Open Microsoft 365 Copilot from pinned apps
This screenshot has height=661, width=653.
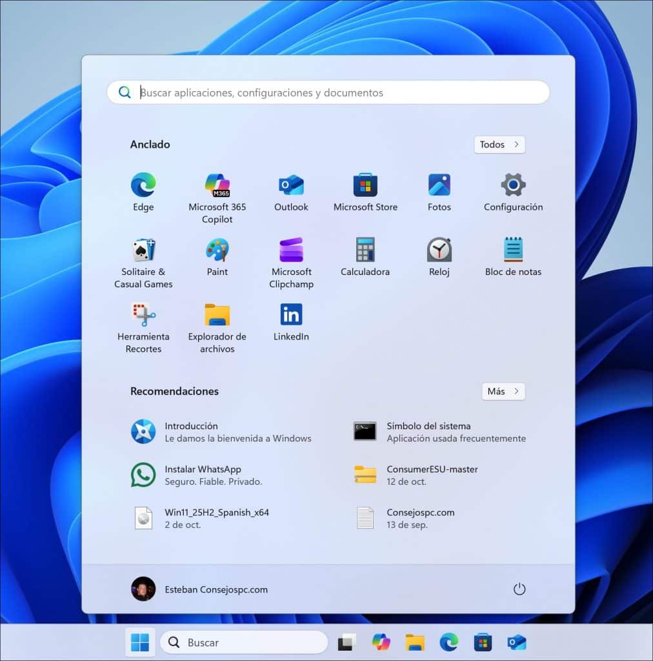point(217,186)
